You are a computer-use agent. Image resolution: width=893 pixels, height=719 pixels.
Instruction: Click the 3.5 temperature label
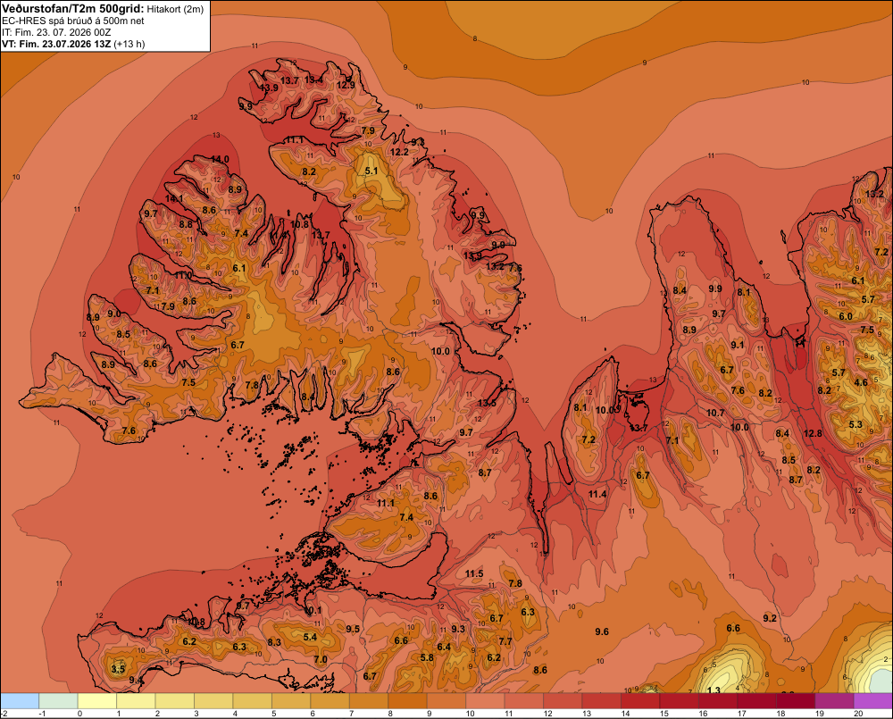(118, 669)
